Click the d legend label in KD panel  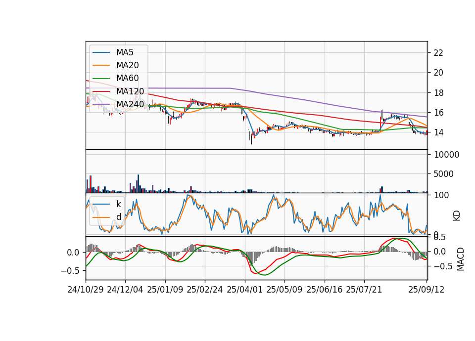tap(119, 217)
